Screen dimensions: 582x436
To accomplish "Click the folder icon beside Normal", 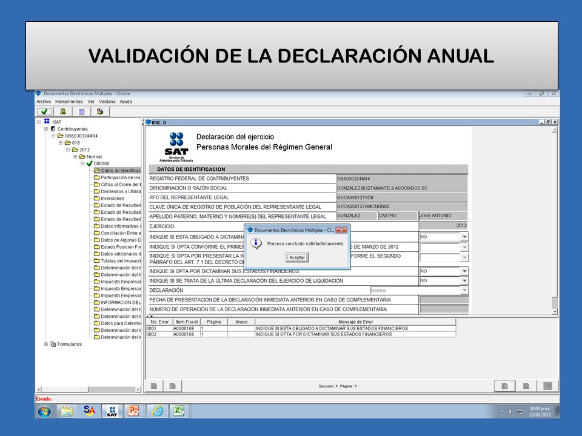I will click(82, 156).
